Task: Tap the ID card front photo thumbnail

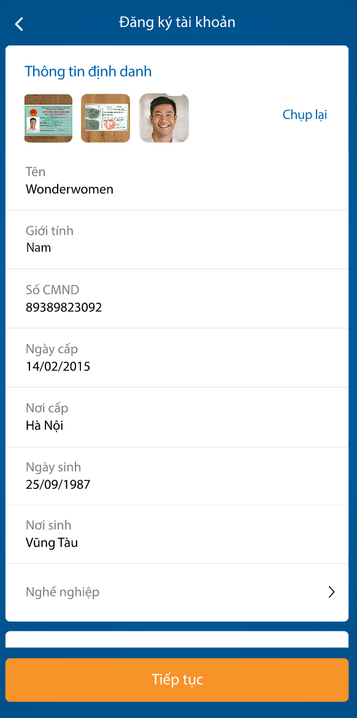Action: pos(48,117)
